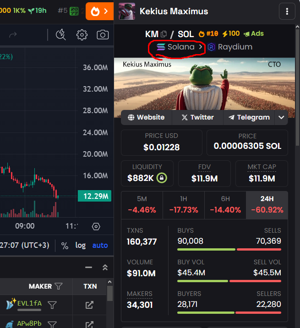
Task: Open the Twitter link
Action: [197, 117]
